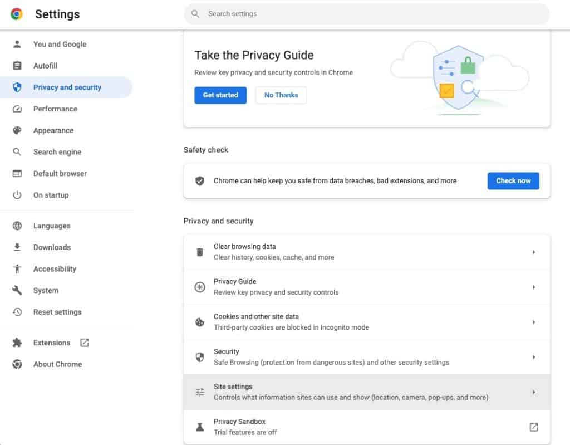The width and height of the screenshot is (570, 445).
Task: Click the Chrome icon for About Chrome
Action: click(17, 364)
